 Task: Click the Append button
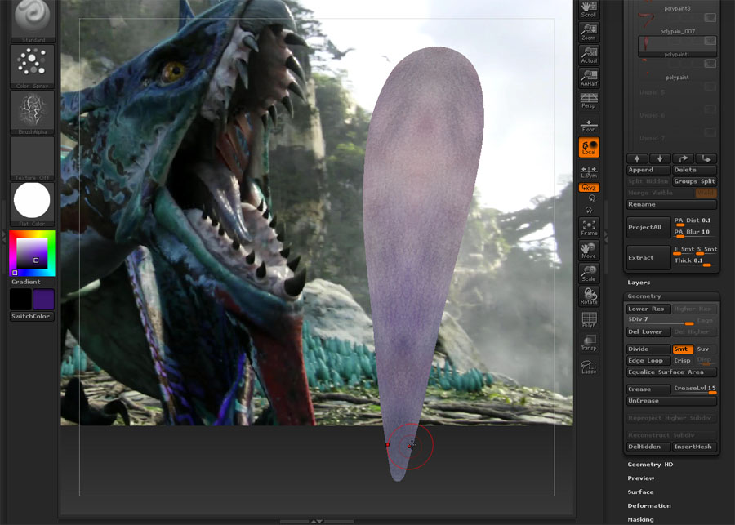[x=648, y=170]
